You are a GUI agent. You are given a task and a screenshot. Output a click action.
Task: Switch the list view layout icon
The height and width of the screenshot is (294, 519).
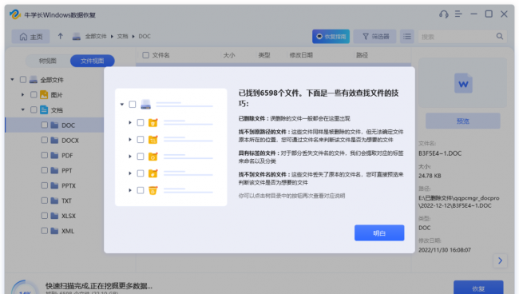[407, 37]
